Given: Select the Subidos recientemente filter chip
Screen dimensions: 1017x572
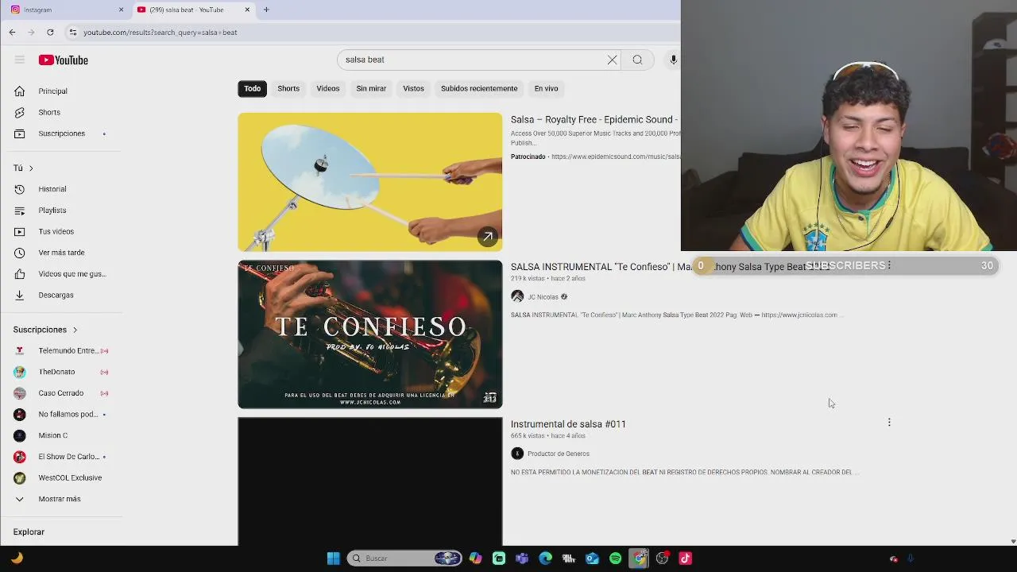Looking at the screenshot, I should [x=479, y=88].
